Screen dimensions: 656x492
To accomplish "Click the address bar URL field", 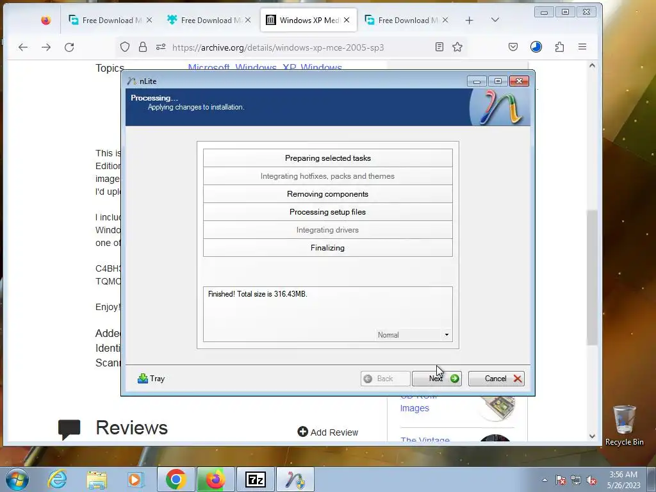I will tap(278, 47).
